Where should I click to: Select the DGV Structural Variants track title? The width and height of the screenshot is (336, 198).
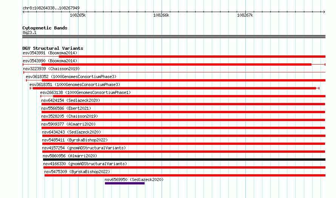click(53, 48)
